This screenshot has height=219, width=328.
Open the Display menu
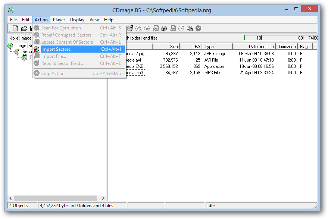click(x=77, y=20)
